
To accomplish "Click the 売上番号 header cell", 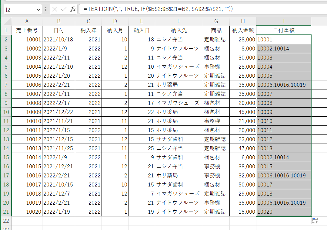I will point(27,30).
